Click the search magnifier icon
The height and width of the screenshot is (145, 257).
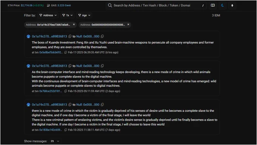coord(110,5)
